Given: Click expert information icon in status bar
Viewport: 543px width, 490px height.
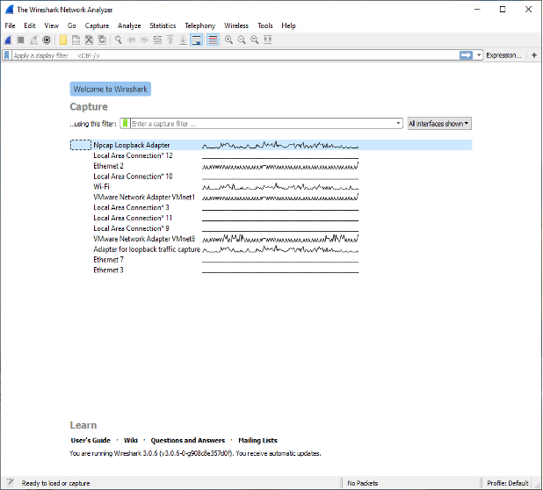Looking at the screenshot, I should [x=10, y=483].
